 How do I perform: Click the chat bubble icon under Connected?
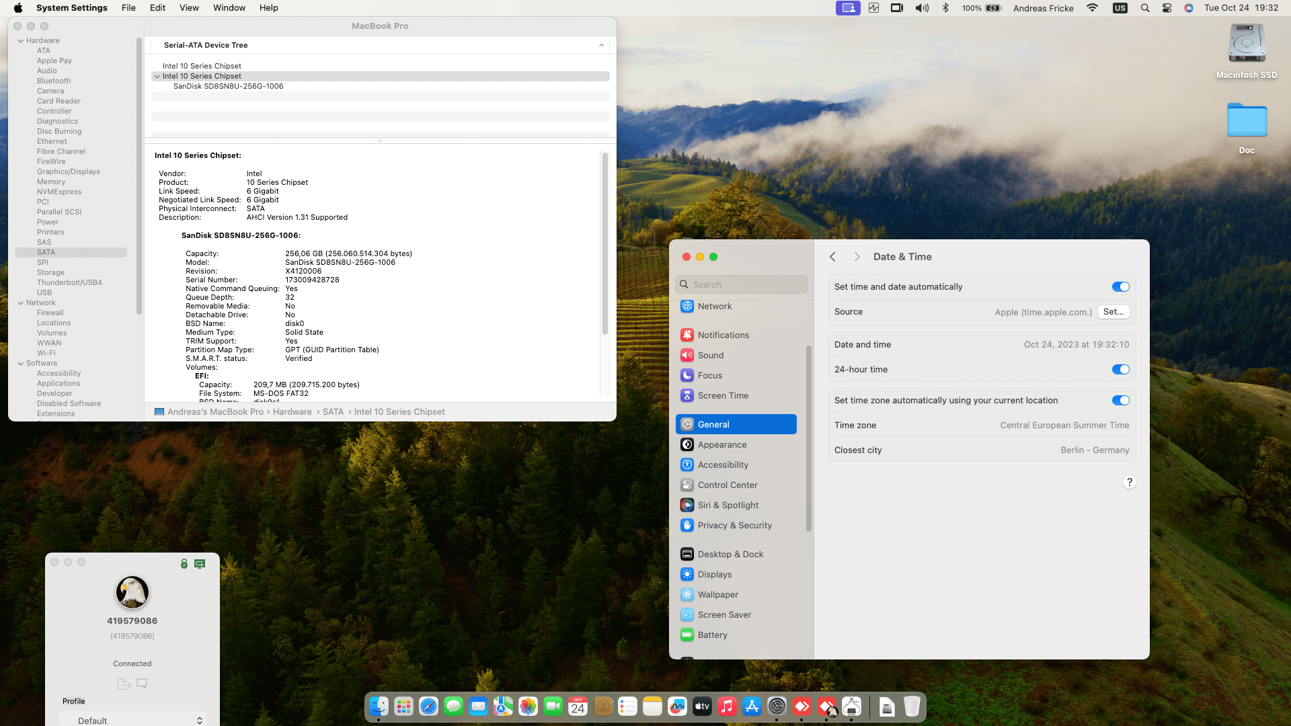tap(142, 683)
